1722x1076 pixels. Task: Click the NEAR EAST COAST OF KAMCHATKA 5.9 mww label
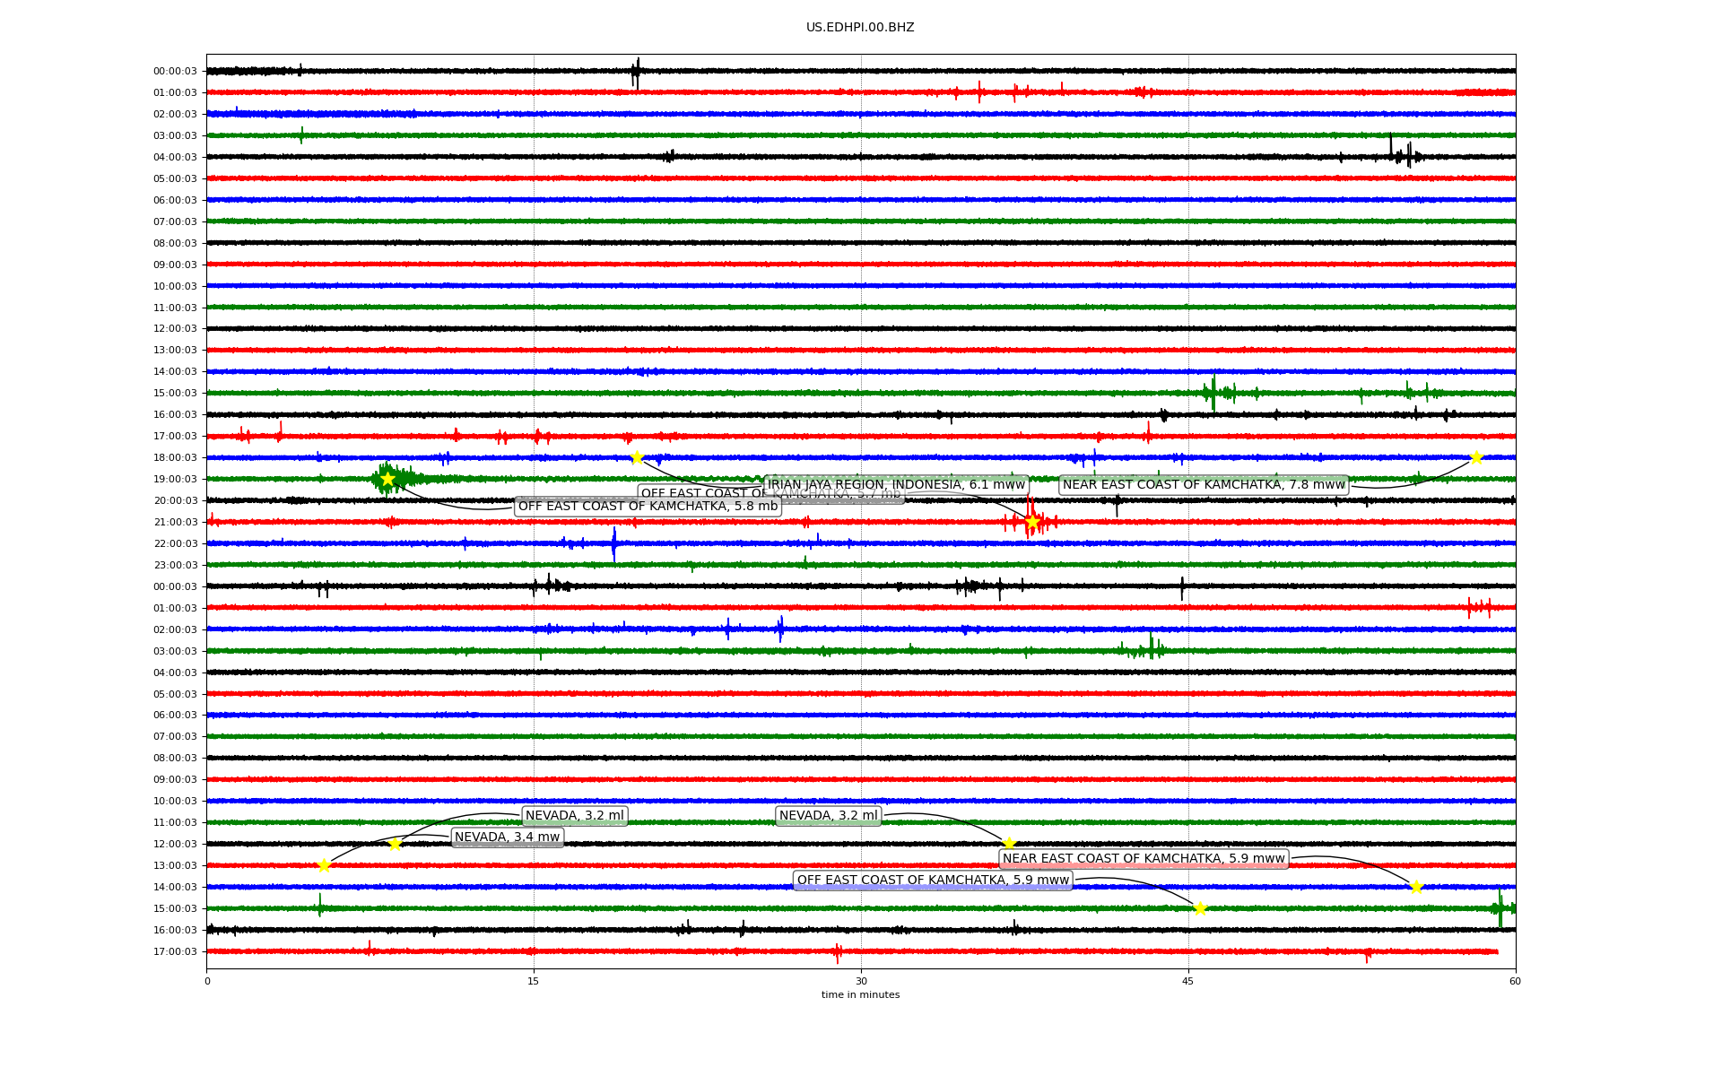[1144, 858]
